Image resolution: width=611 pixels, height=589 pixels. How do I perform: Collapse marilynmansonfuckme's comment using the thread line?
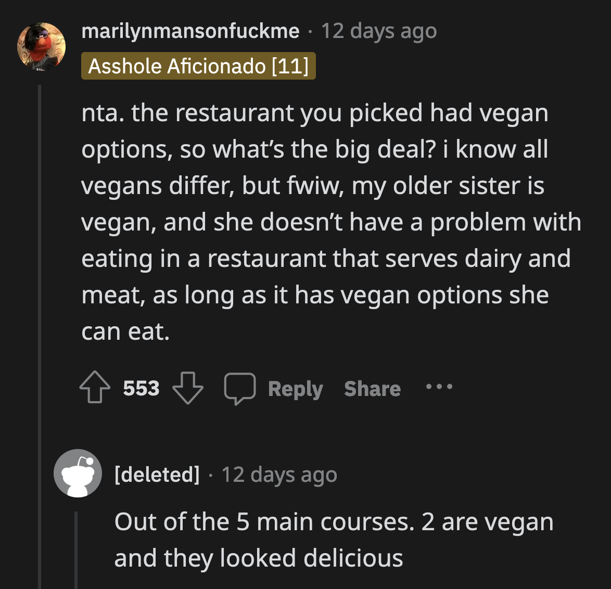pyautogui.click(x=40, y=234)
